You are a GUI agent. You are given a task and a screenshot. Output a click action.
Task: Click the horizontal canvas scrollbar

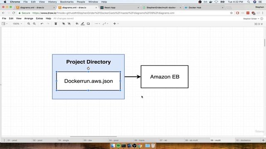click(94, 137)
